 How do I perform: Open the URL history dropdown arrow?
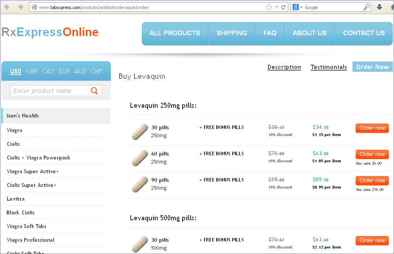tap(277, 7)
